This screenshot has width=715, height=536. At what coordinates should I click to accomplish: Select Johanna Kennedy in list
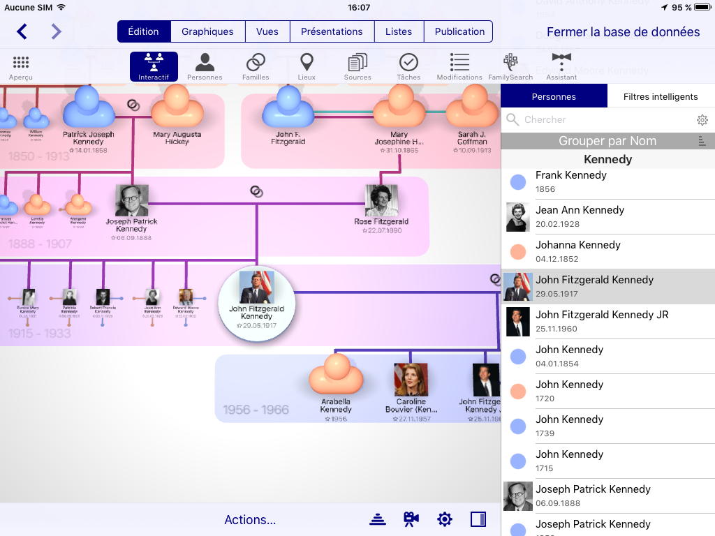(x=608, y=251)
